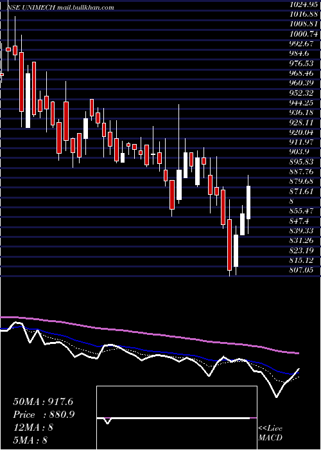
Task: Click the 855.47 price label
Action: (302, 212)
